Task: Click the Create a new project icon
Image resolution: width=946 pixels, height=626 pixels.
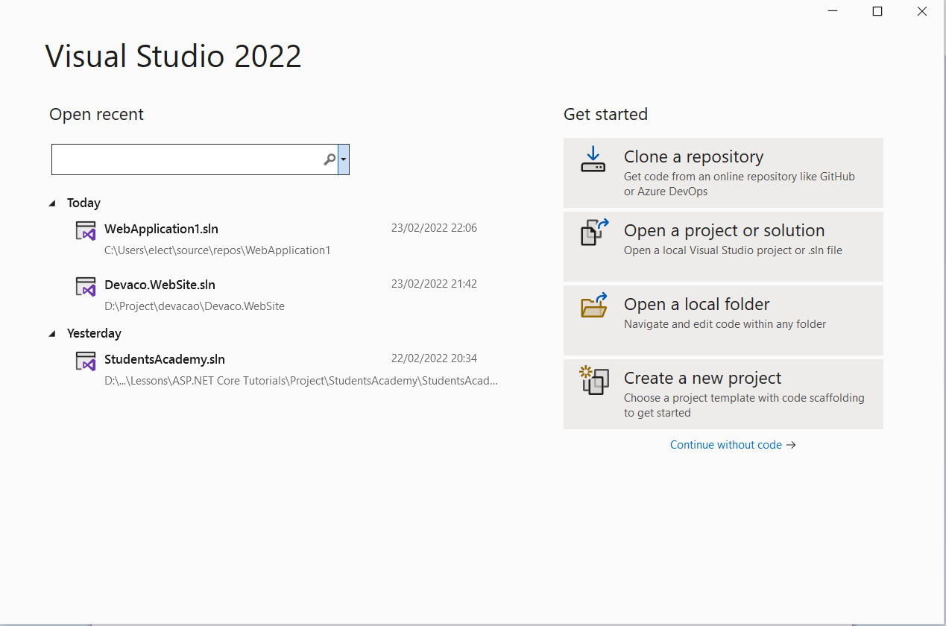Action: [x=594, y=380]
